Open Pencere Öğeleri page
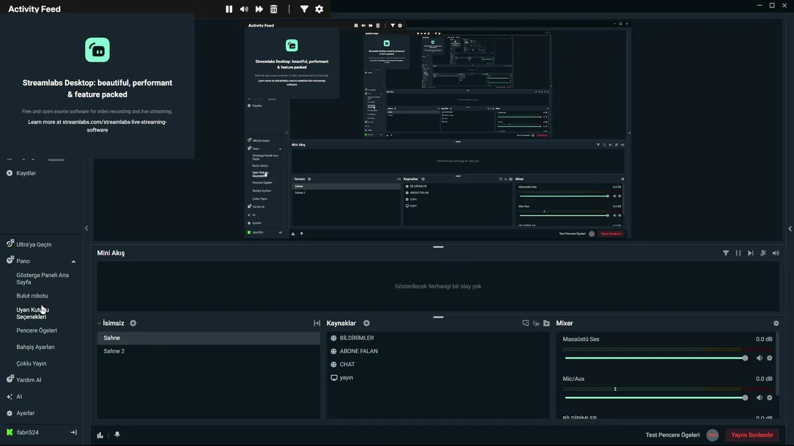This screenshot has width=794, height=446. (37, 330)
